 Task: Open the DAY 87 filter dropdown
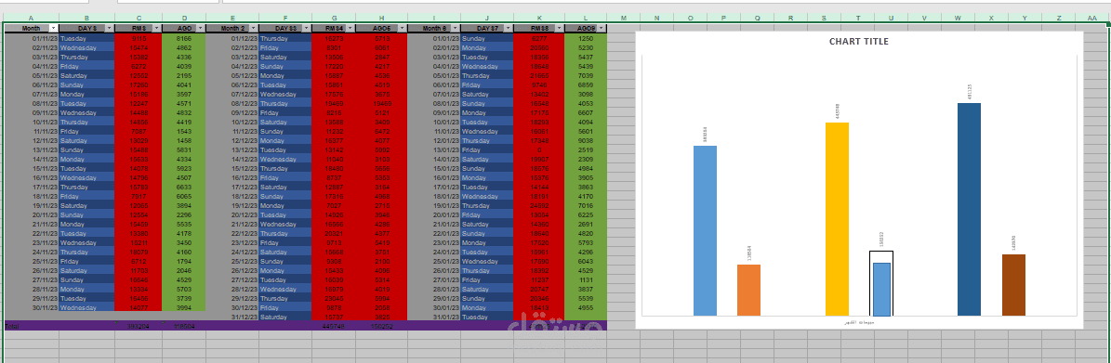508,28
